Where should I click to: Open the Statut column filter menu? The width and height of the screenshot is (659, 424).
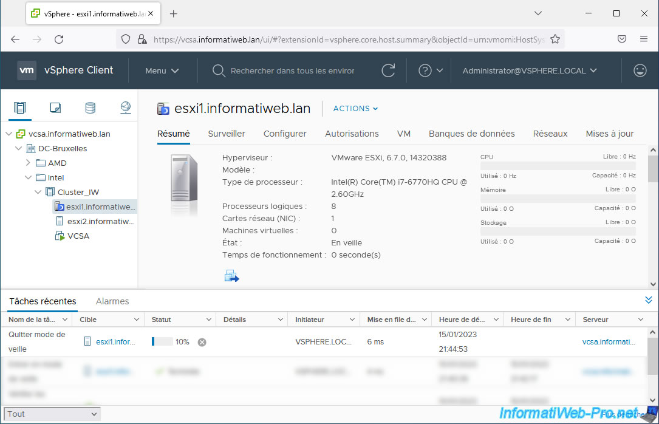[208, 320]
